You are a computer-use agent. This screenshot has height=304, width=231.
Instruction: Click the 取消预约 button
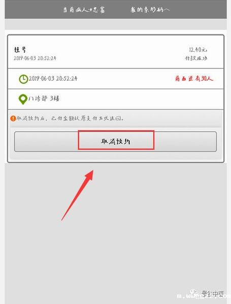pos(115,141)
